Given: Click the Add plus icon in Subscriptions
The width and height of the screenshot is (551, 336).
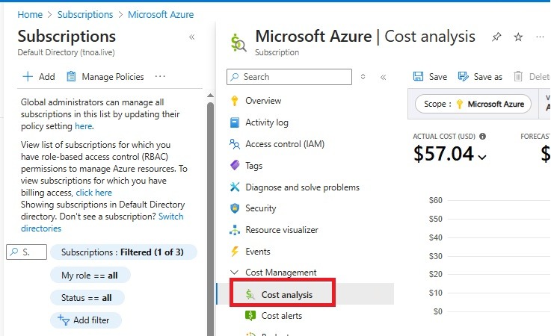Looking at the screenshot, I should click(28, 77).
